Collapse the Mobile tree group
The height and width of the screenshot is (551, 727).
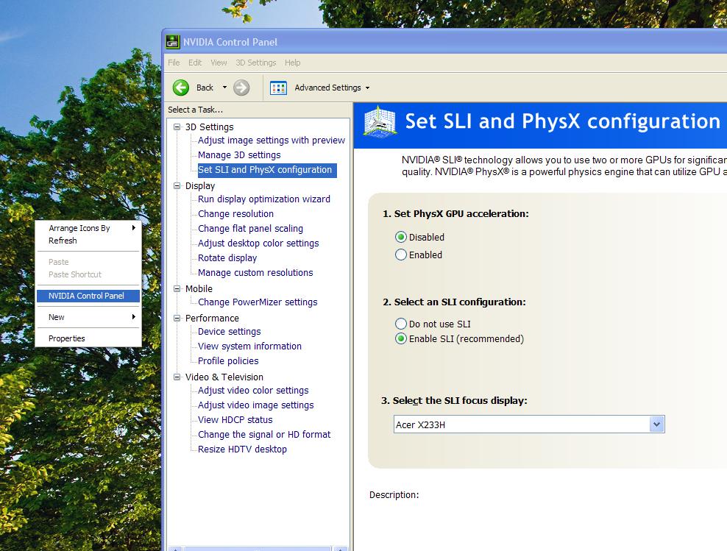pos(177,288)
